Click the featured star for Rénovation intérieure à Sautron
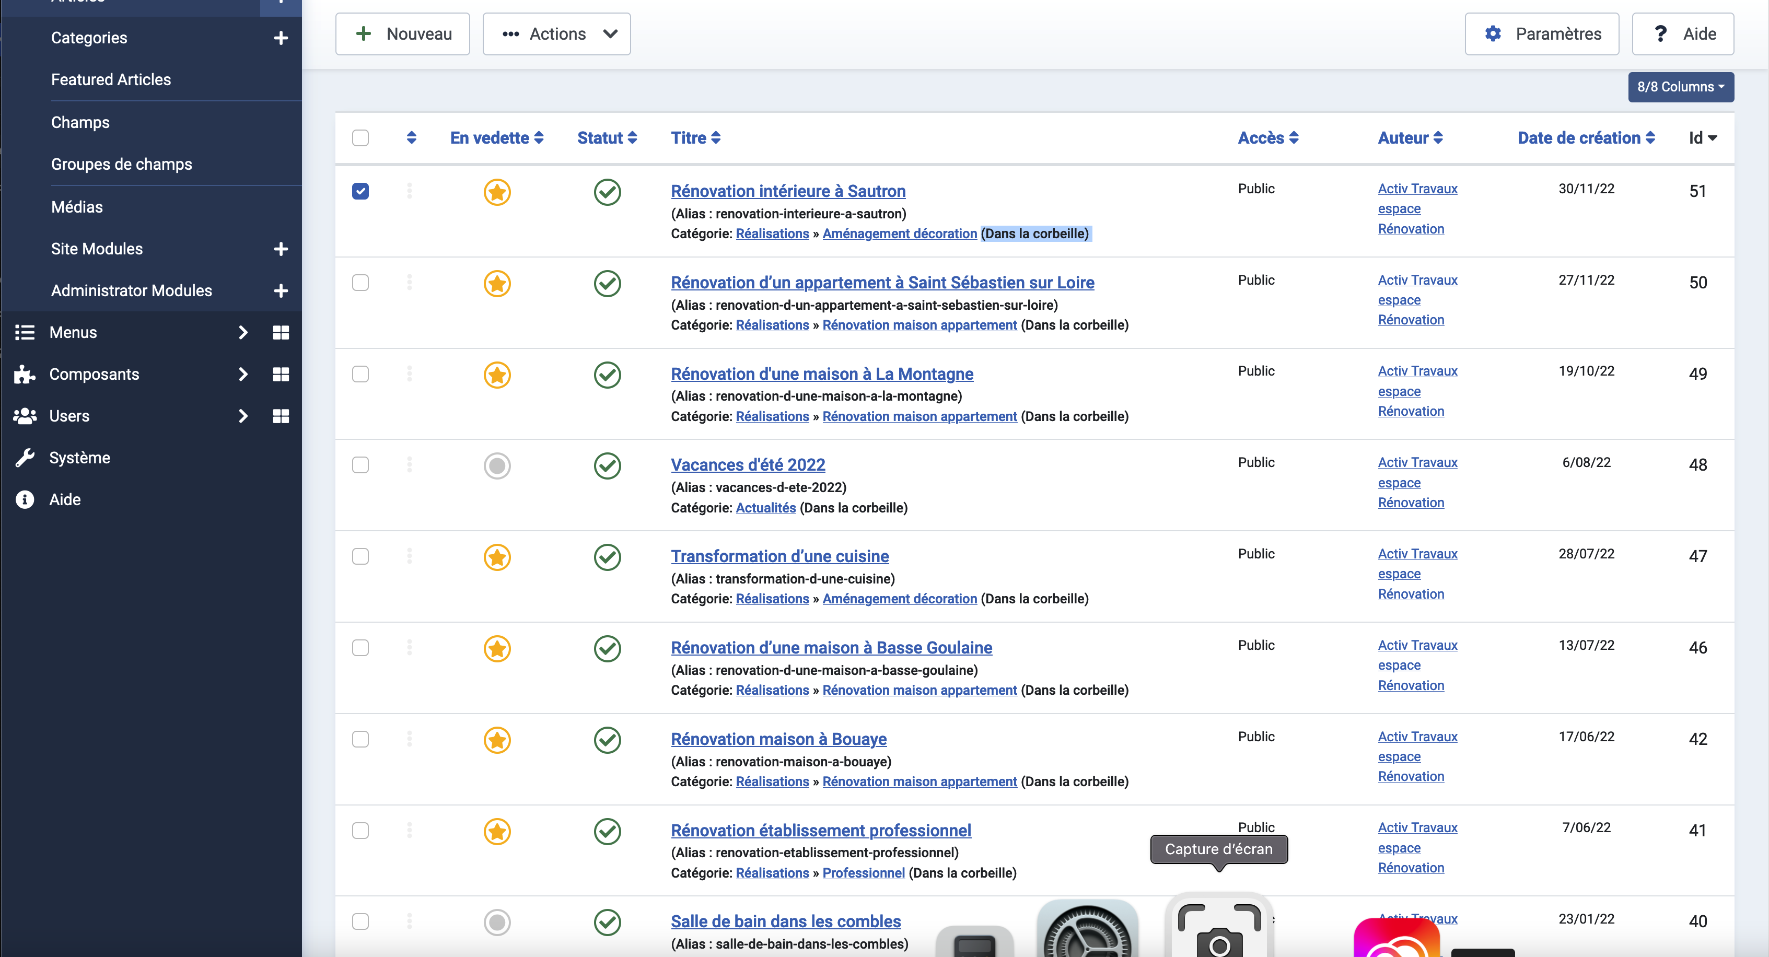Viewport: 1769px width, 957px height. coord(496,192)
